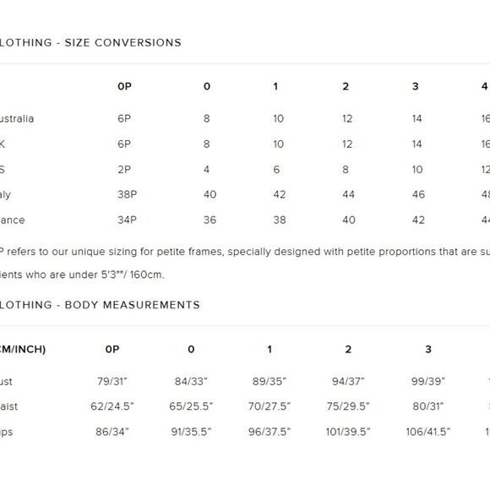The image size is (490, 490).
Task: Click the US 2P size value
Action: point(124,169)
